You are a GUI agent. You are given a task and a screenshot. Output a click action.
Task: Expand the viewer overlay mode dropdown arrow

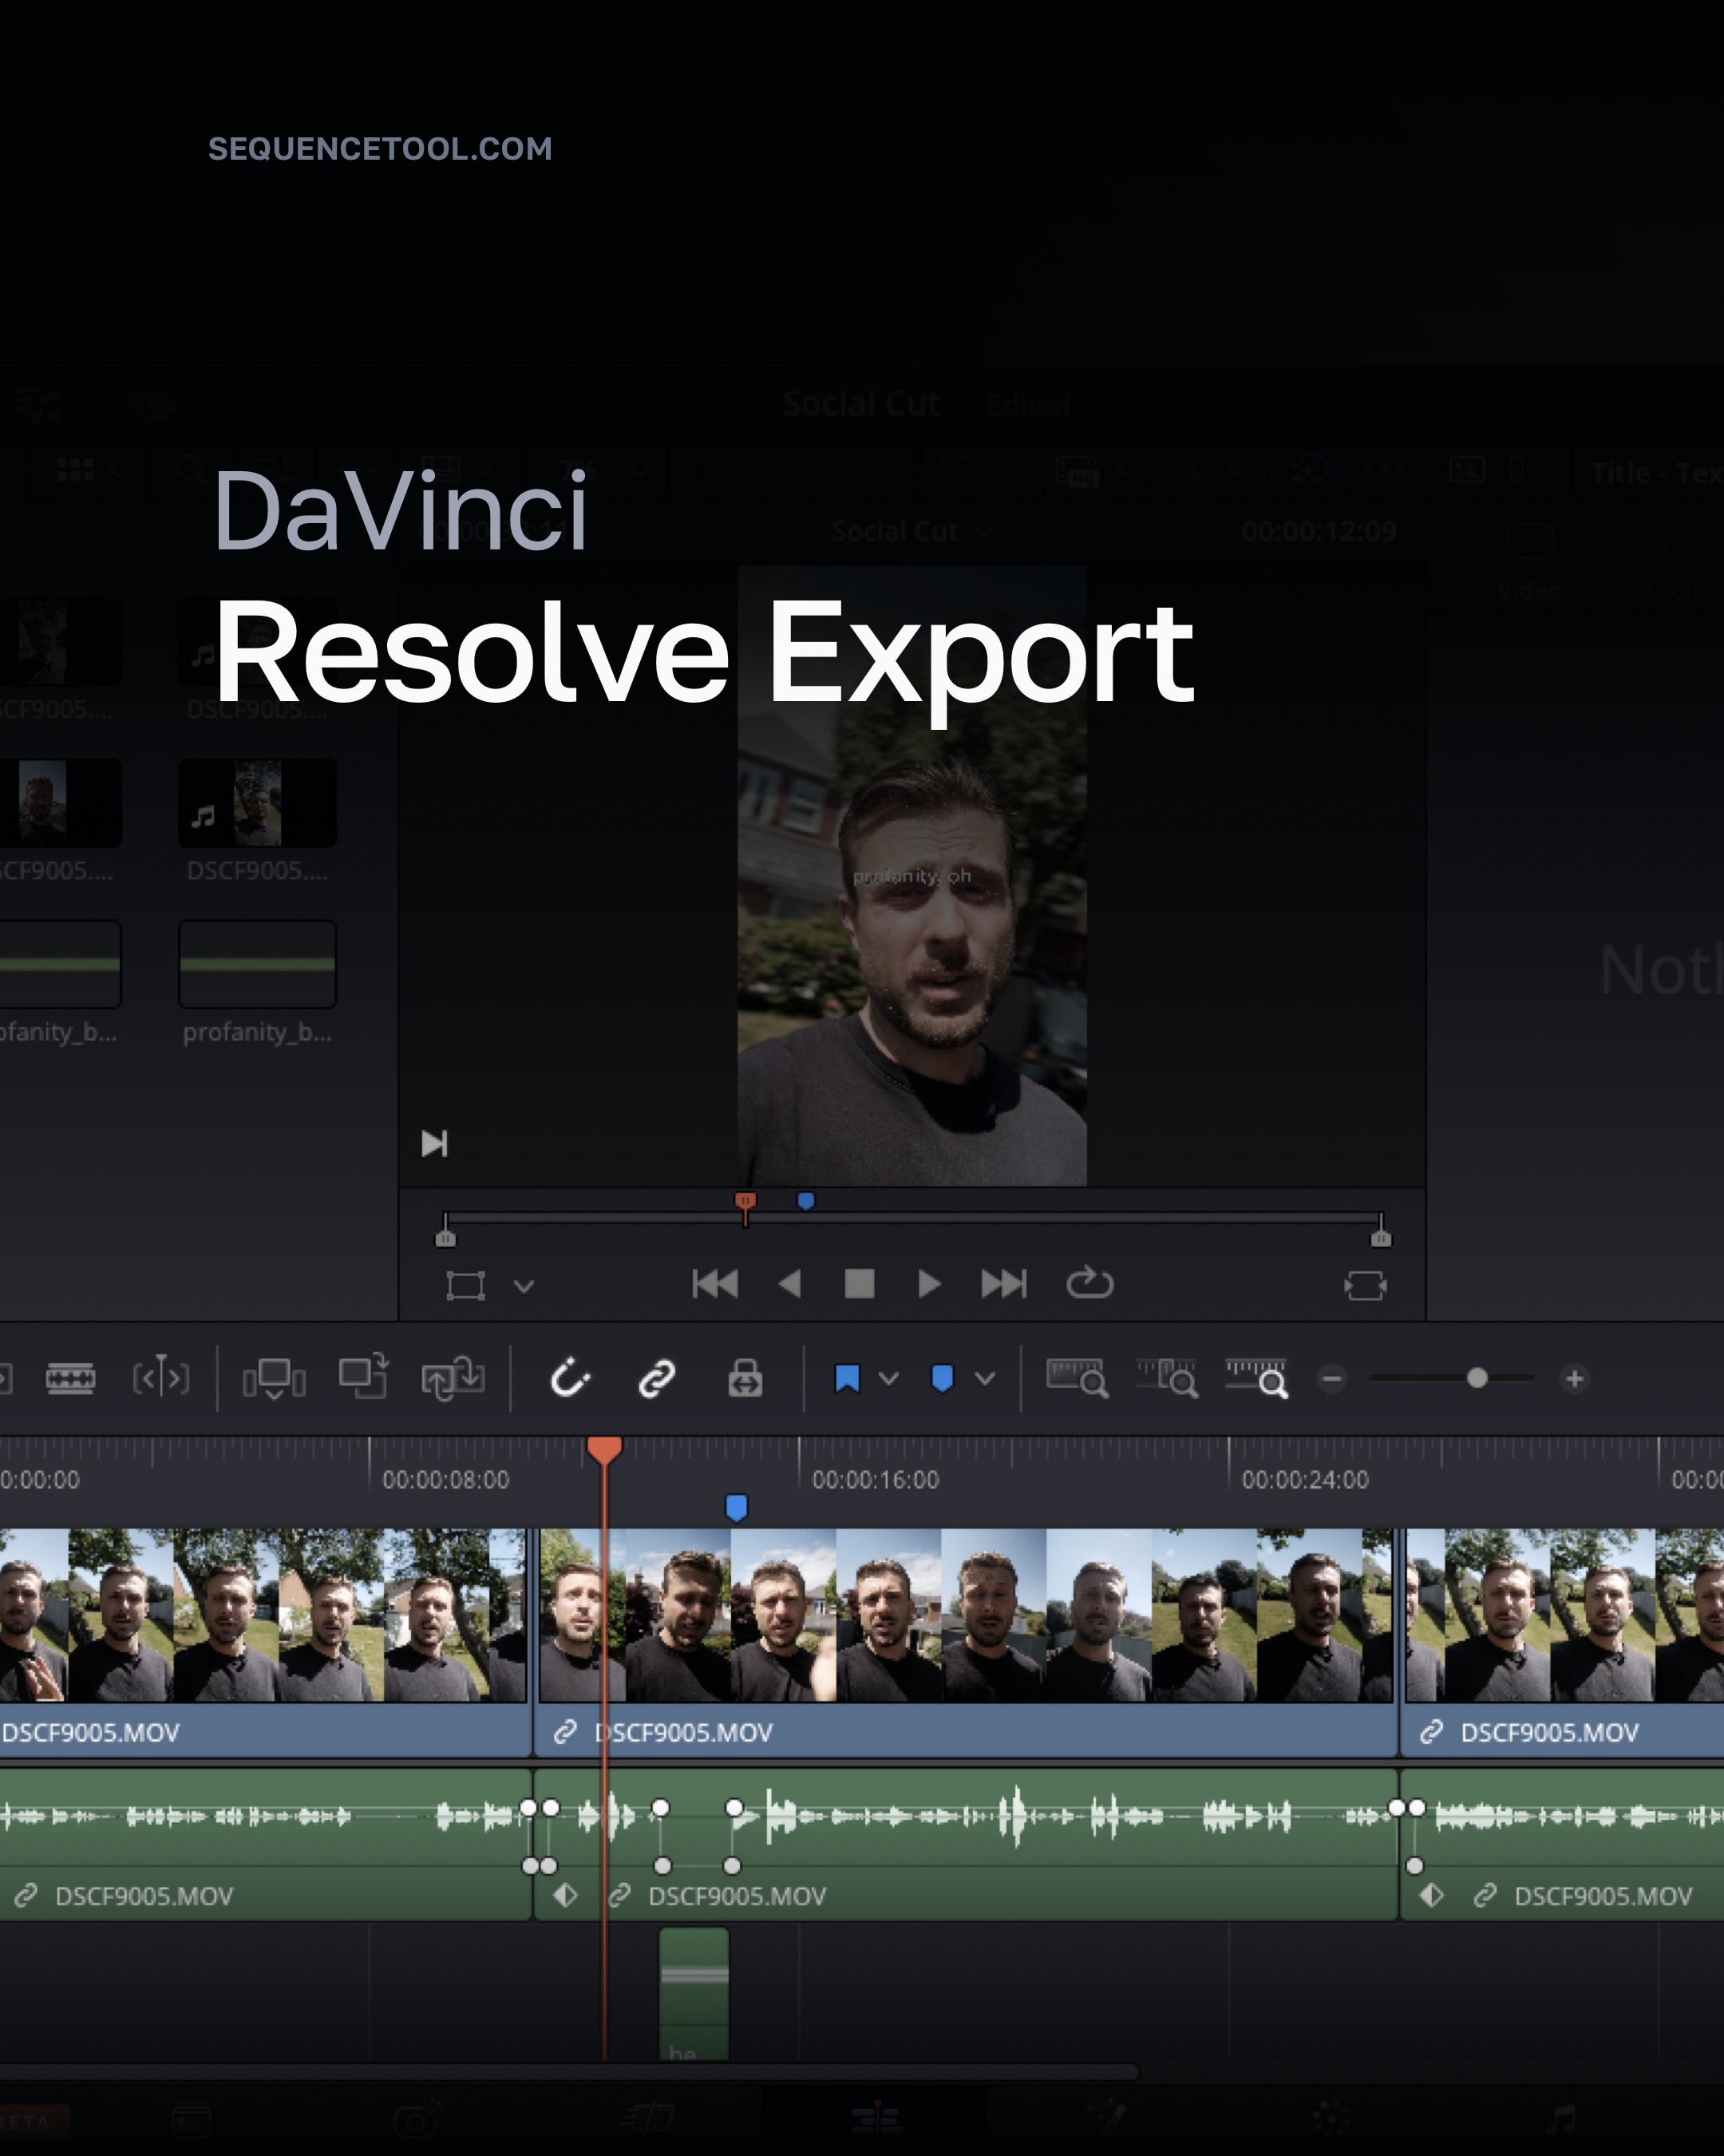[524, 1286]
